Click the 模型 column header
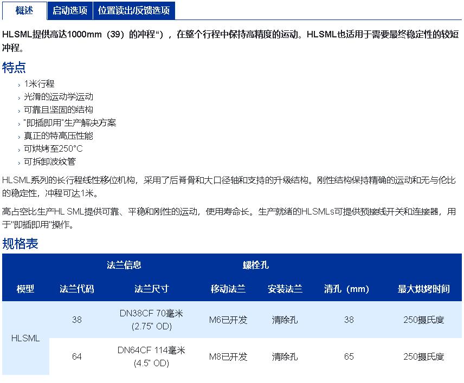Viewport: 464px width, 383px height. [25, 289]
